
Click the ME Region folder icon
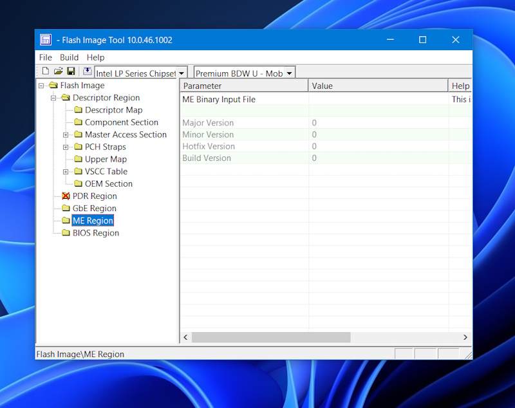[66, 220]
